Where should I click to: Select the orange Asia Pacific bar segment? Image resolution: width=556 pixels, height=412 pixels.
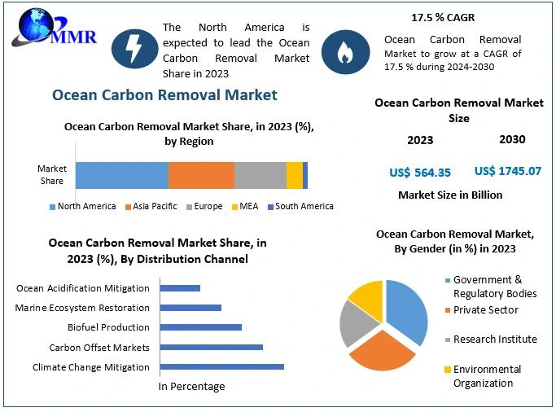tap(201, 176)
